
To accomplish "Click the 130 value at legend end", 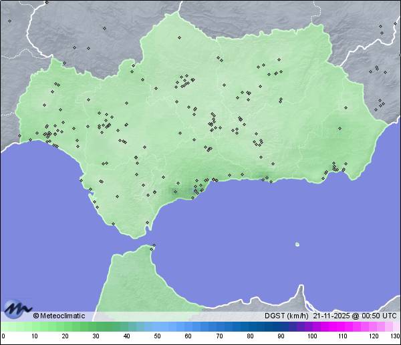I will (395, 336).
